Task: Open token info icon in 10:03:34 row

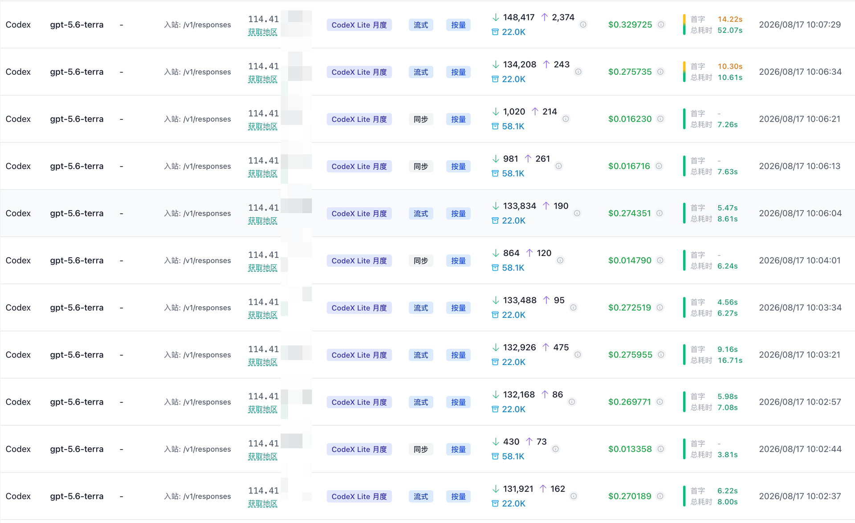Action: coord(574,308)
